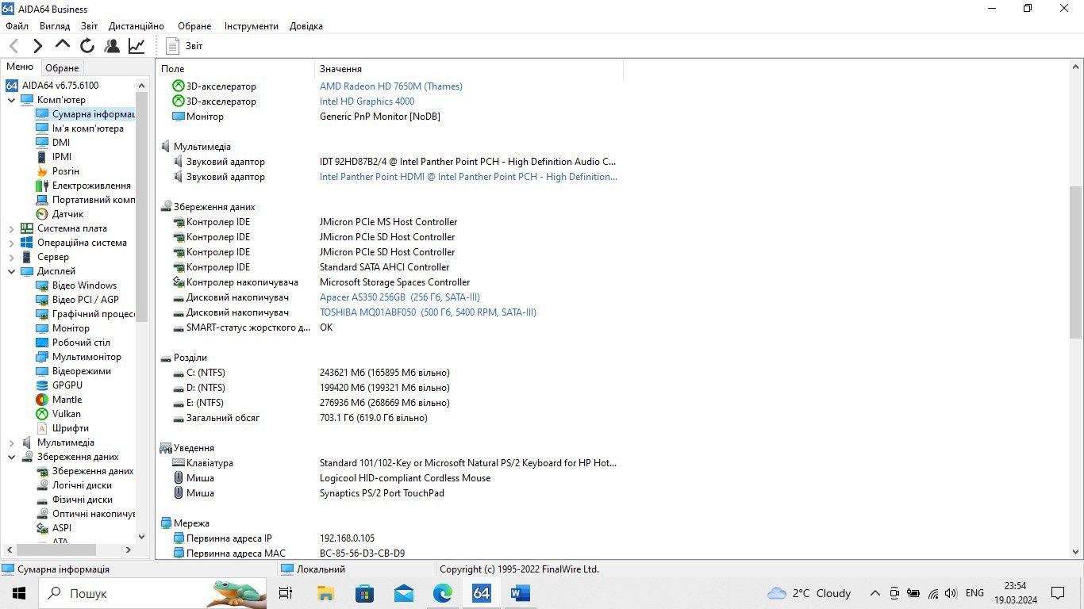Click the tree panel horizontal scrollbar right arrow
Viewport: 1084px width, 609px height.
tap(129, 550)
